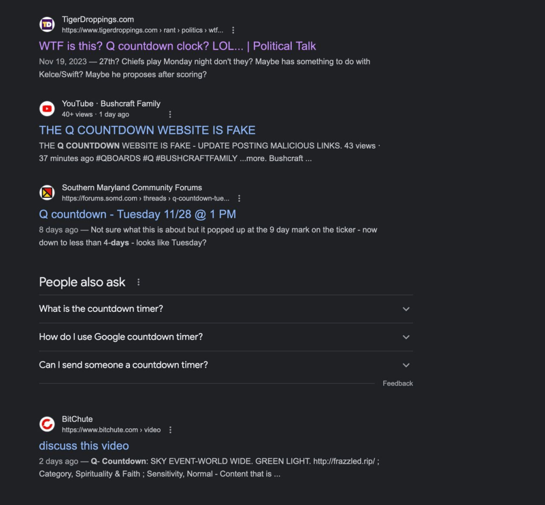Click the YouTube favicon icon
Screen dimensions: 545x505
(47, 109)
